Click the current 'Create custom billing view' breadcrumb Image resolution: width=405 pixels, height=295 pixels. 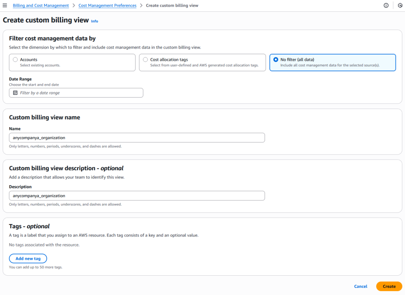(172, 6)
